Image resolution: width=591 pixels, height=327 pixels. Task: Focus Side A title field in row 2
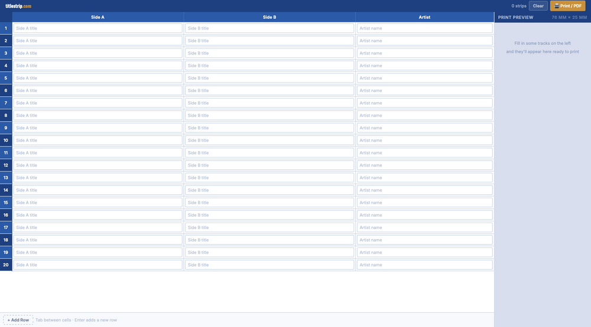[98, 41]
